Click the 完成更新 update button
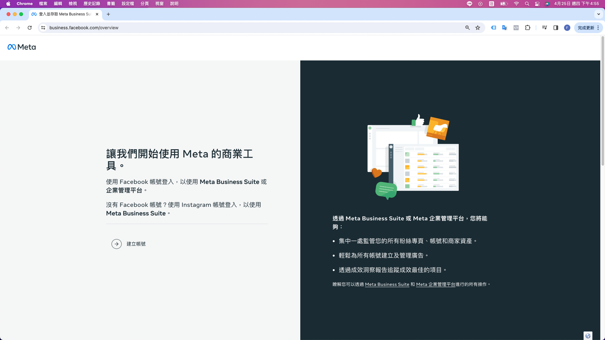This screenshot has height=340, width=605. pyautogui.click(x=586, y=28)
